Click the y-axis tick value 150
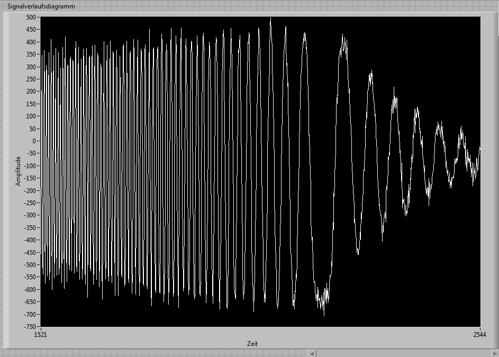The width and height of the screenshot is (499, 357). [31, 104]
